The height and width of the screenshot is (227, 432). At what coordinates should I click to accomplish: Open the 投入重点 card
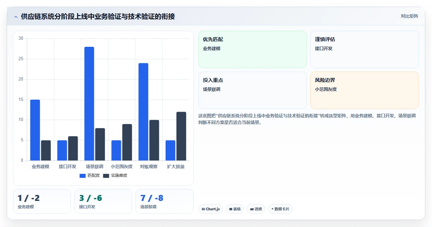click(x=253, y=90)
